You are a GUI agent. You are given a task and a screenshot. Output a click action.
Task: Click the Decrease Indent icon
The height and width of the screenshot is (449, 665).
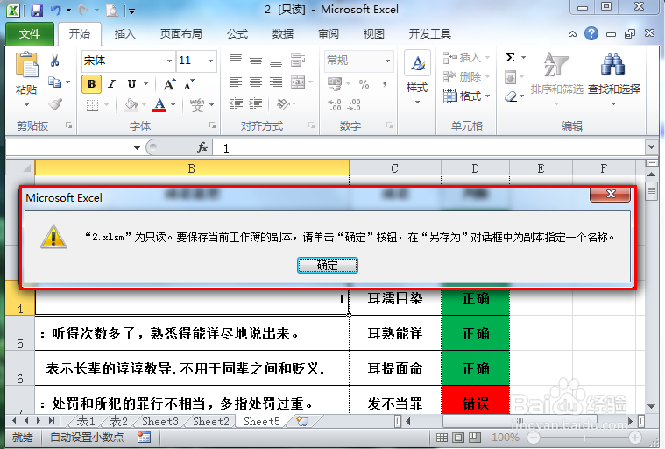tap(236, 104)
